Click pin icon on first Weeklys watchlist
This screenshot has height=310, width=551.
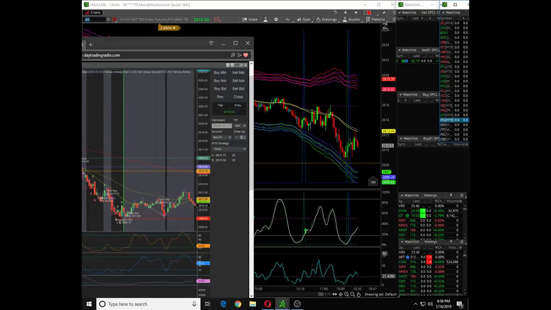[451, 195]
